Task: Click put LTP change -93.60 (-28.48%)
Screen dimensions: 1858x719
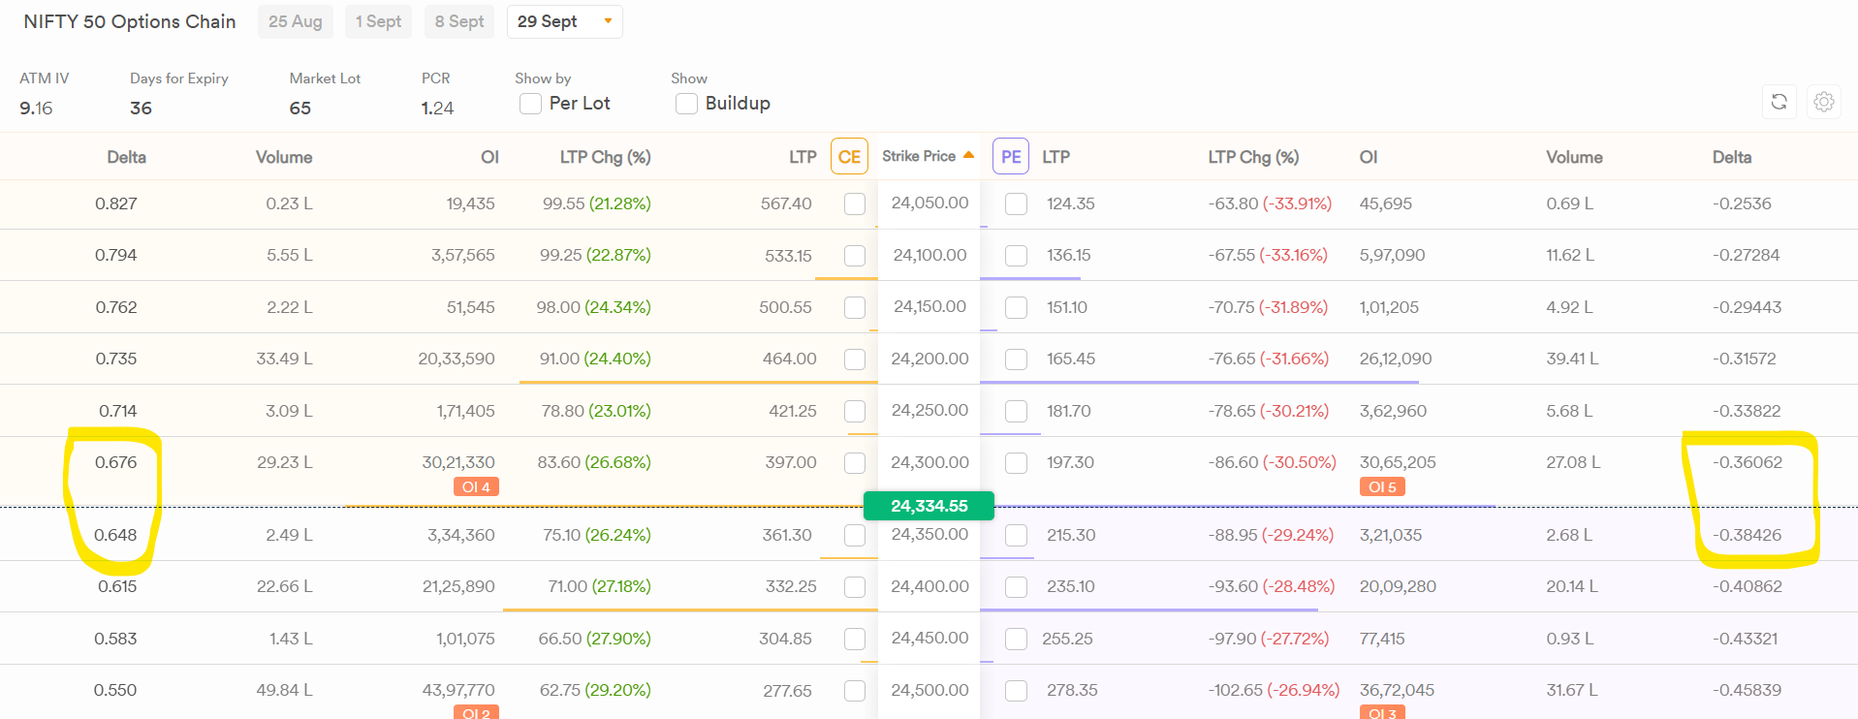Action: (1272, 586)
